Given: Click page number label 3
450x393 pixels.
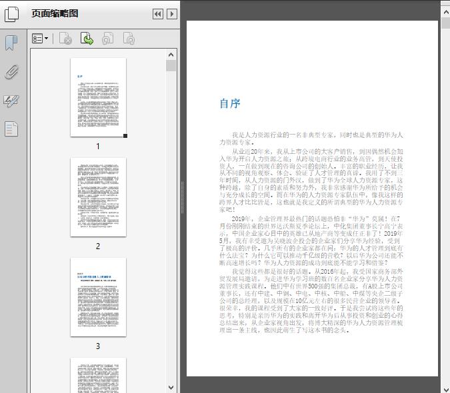Looking at the screenshot, I should click(98, 346).
